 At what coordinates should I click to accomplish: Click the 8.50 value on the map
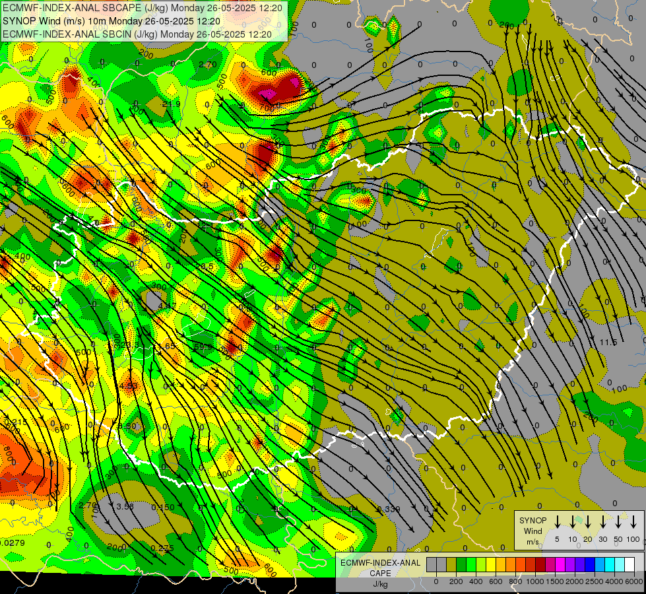[127, 426]
